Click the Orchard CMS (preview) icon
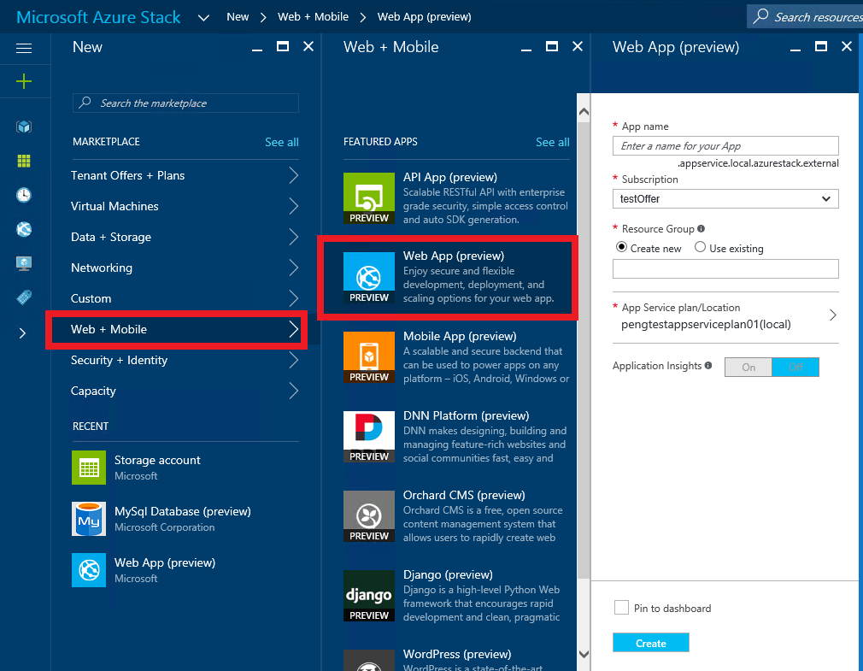 (369, 515)
